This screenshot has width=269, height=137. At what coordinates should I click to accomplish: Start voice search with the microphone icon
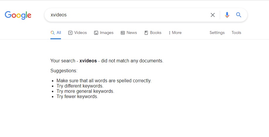coord(227,15)
